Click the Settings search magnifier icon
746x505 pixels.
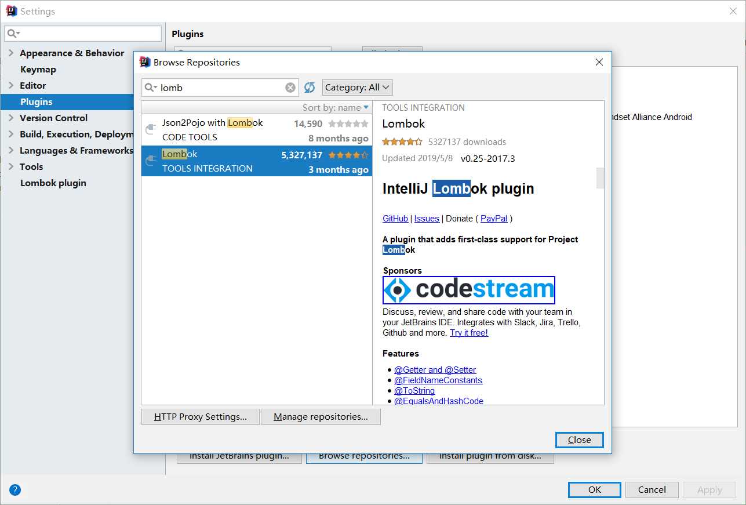coord(13,34)
